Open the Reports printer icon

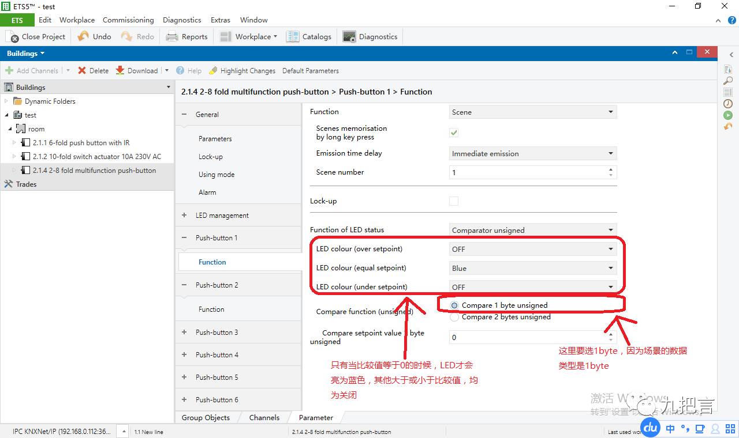tap(171, 37)
